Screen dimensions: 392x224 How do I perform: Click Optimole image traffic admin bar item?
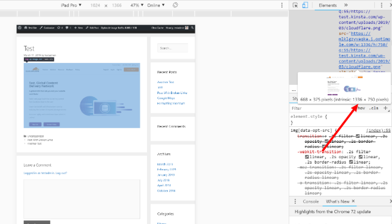pyautogui.click(x=119, y=27)
